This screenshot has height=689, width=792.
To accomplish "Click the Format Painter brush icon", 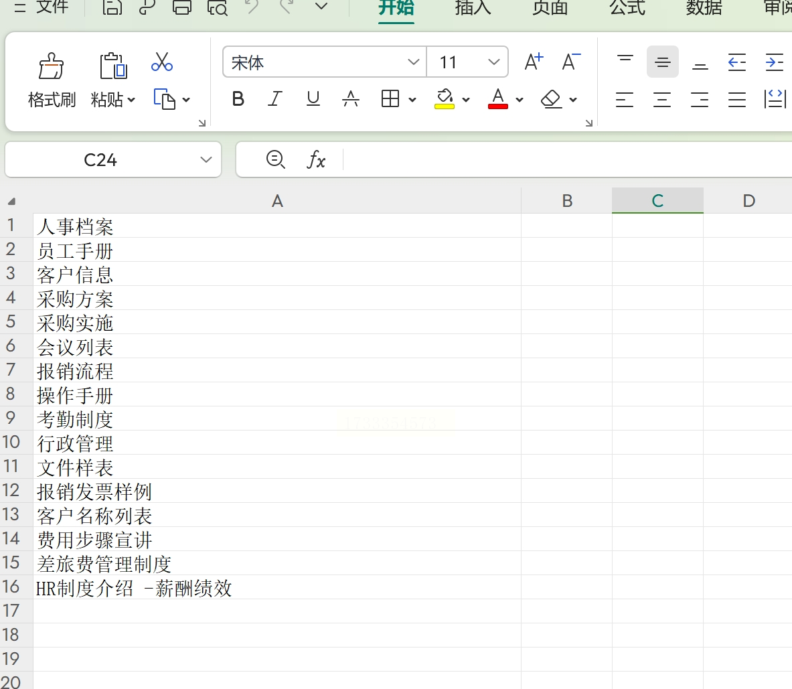I will click(x=51, y=66).
